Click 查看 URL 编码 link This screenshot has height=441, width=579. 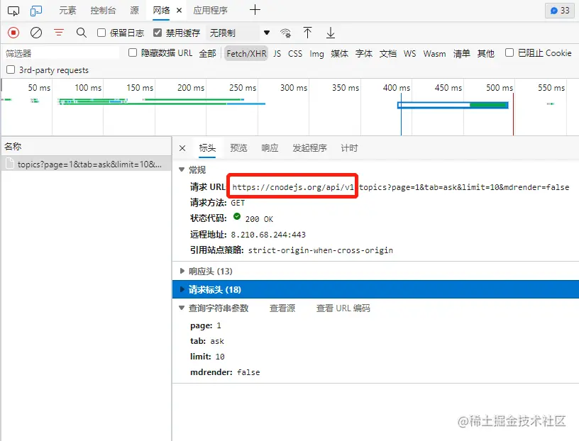click(x=343, y=308)
